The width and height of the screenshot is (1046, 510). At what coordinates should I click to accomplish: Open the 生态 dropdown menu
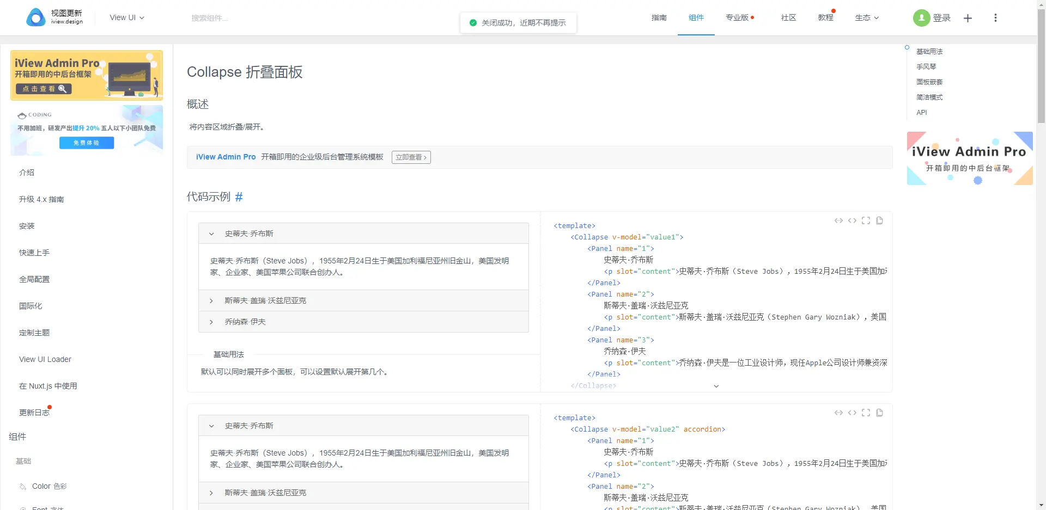(x=867, y=17)
